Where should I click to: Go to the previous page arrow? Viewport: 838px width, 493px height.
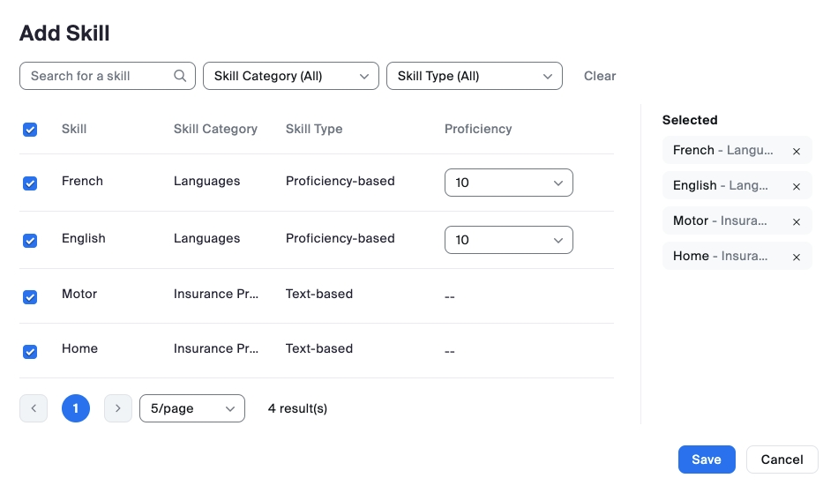[34, 408]
